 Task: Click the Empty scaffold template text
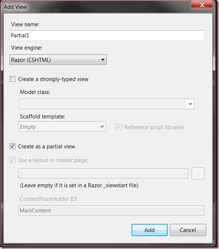[28, 127]
